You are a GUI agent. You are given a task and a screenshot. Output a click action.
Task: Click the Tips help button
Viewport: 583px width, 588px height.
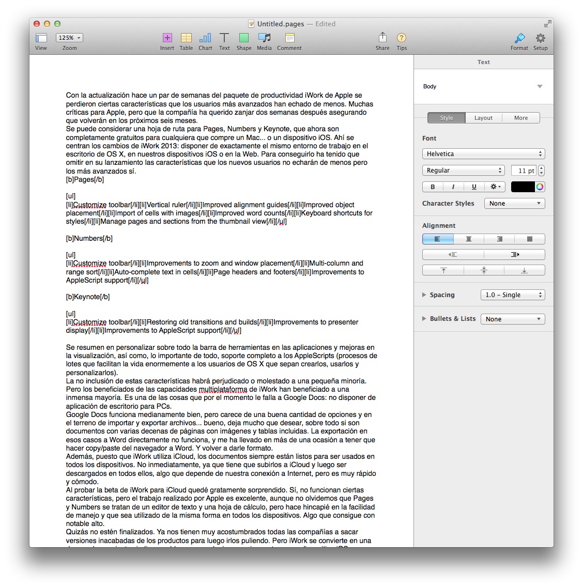pyautogui.click(x=402, y=38)
